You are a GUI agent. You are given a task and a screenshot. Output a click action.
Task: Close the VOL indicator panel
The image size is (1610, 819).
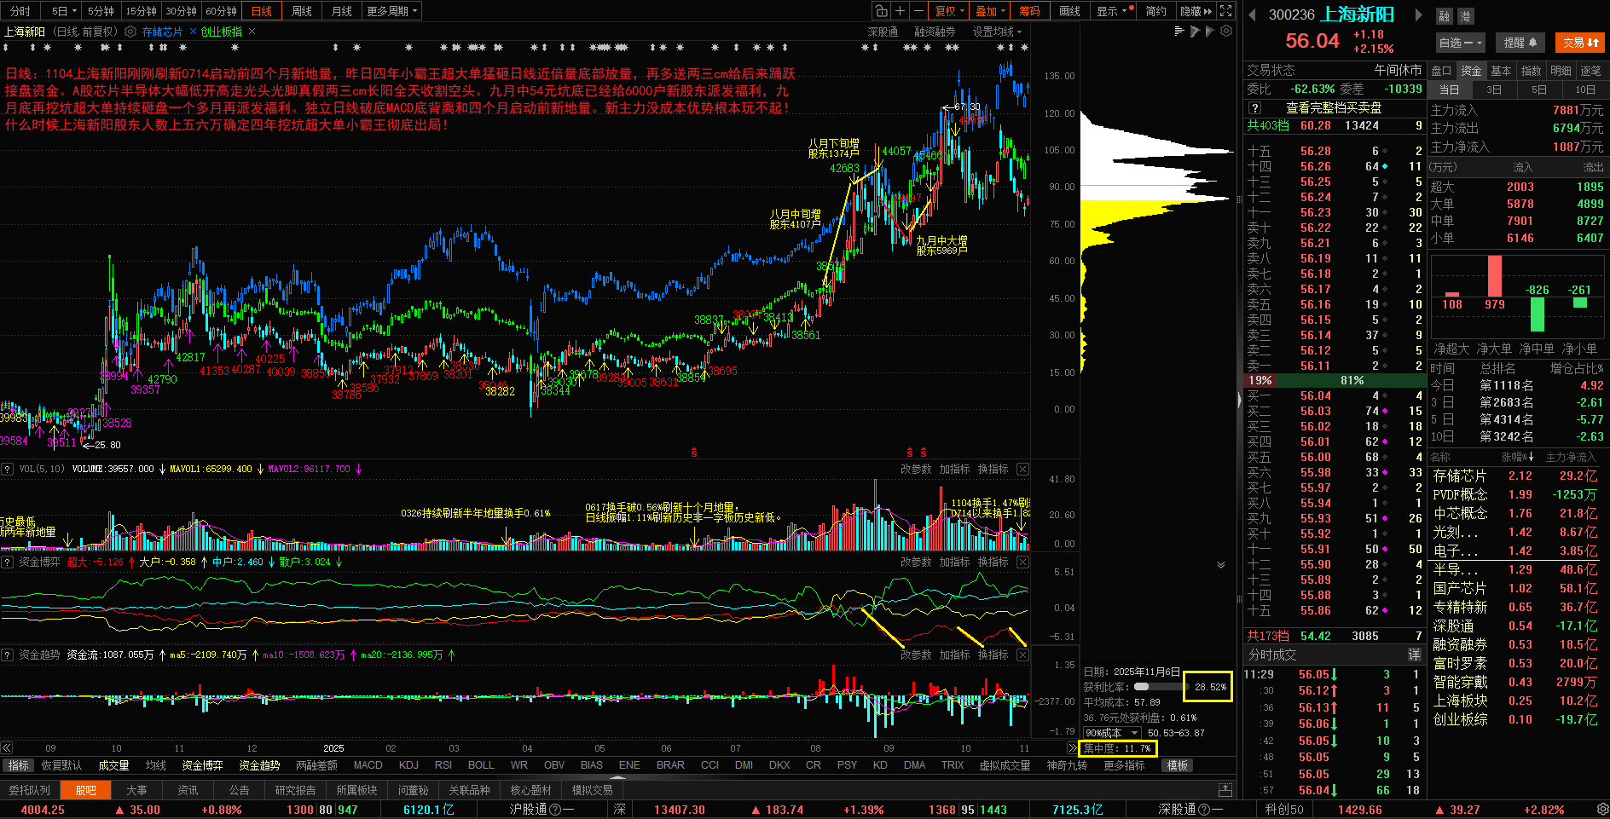pos(1022,469)
